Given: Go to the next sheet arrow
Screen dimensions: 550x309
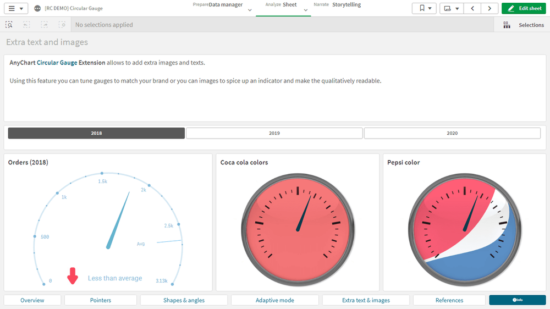Looking at the screenshot, I should coord(489,8).
